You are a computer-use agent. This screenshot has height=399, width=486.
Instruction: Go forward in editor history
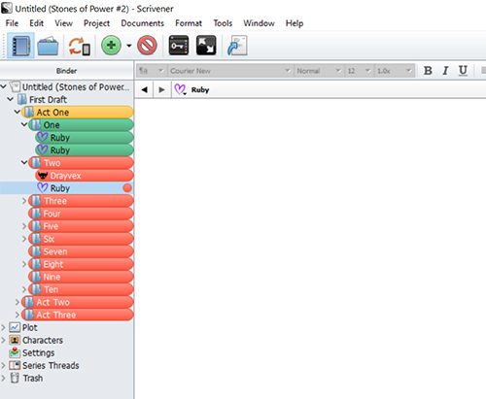click(x=161, y=89)
